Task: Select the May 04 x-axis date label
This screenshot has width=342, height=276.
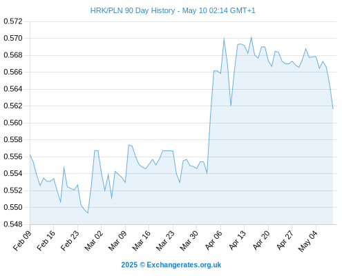Action: 308,241
